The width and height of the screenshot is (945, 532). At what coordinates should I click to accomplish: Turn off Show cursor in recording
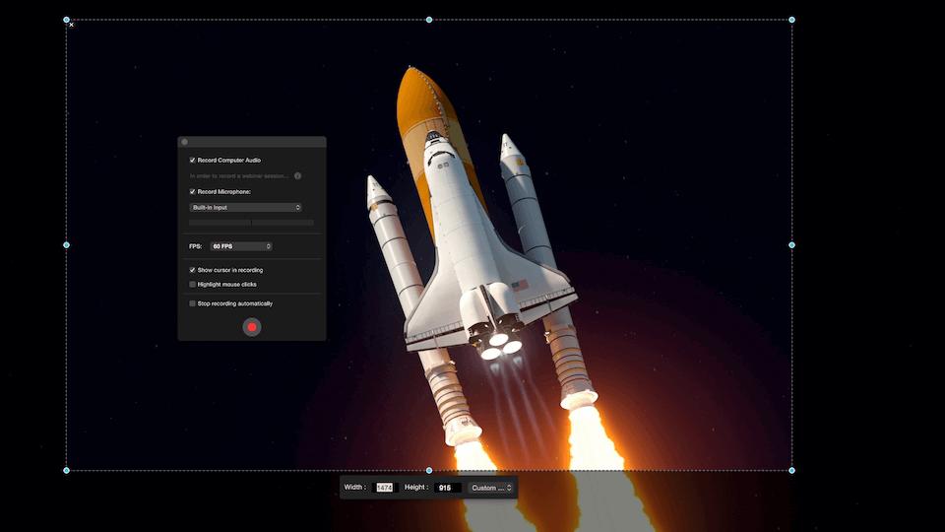tap(193, 270)
